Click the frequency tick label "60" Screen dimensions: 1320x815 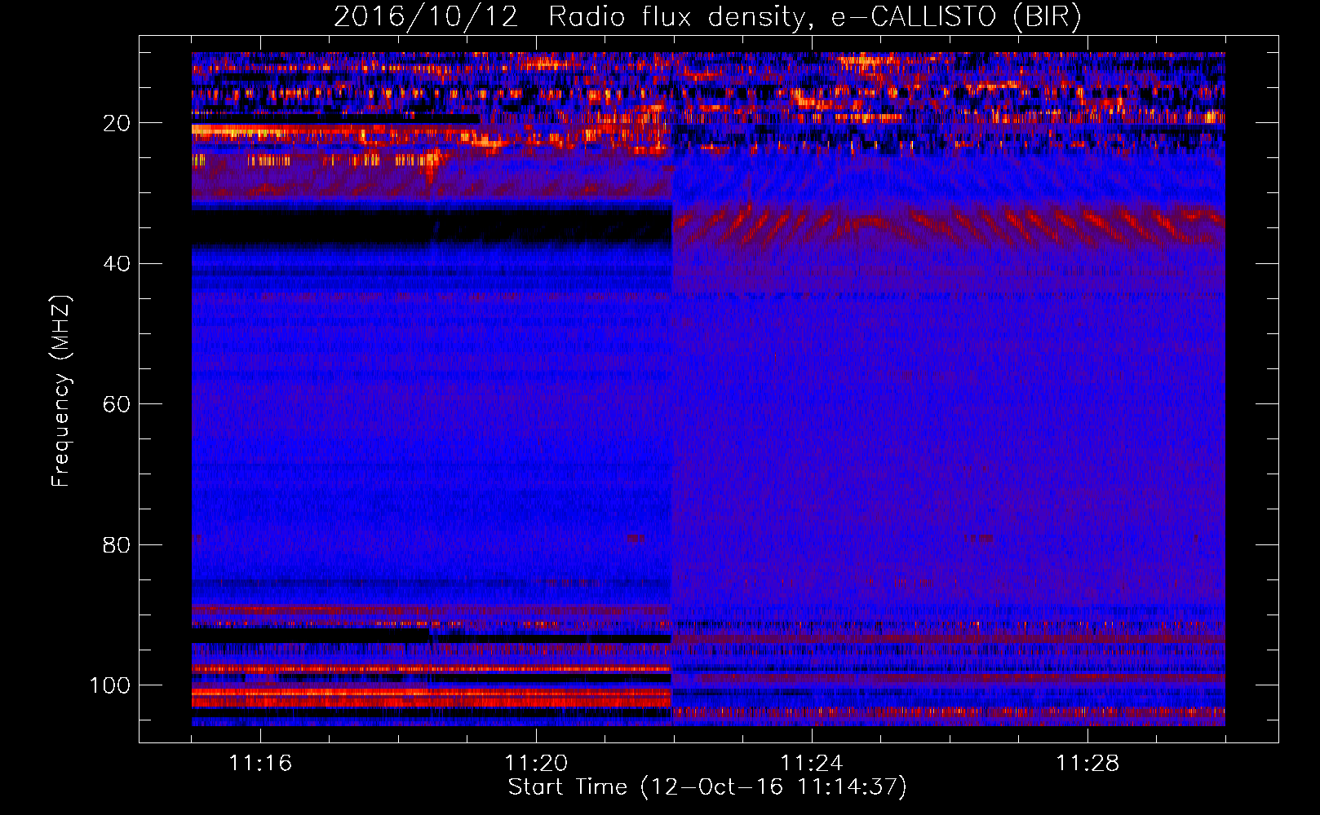[x=117, y=404]
